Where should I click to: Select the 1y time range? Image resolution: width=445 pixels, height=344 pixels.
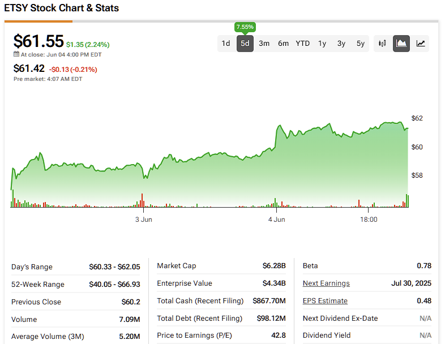tap(322, 44)
